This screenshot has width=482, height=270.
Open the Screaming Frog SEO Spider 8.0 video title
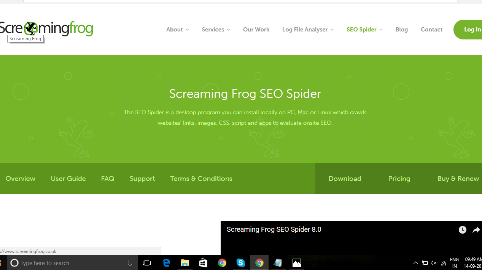[x=274, y=229]
